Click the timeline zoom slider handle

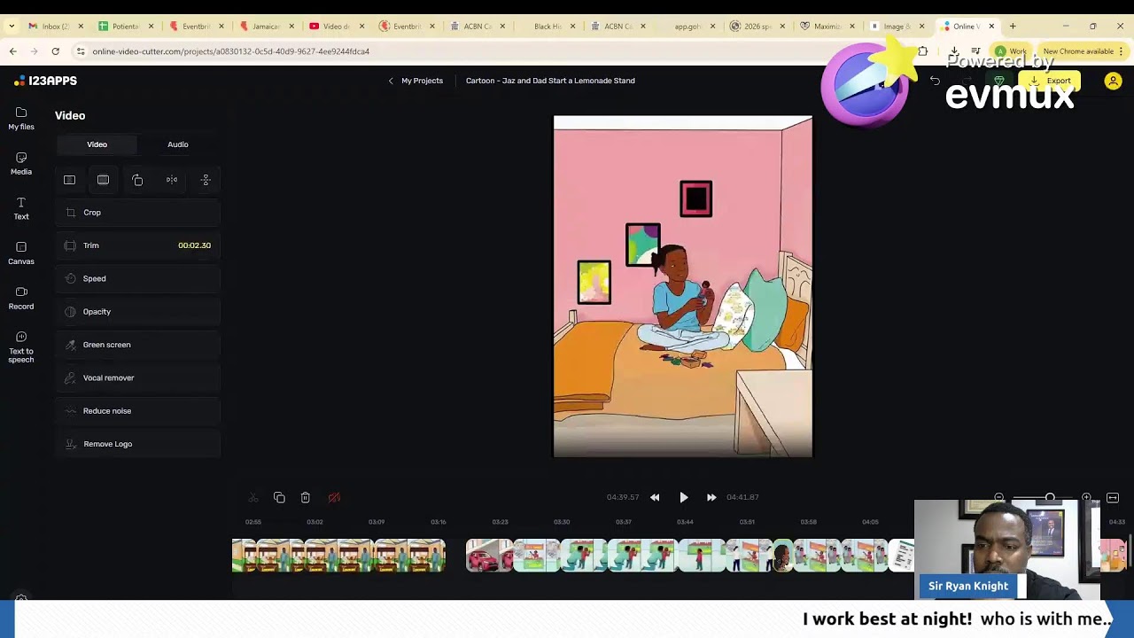(1050, 498)
